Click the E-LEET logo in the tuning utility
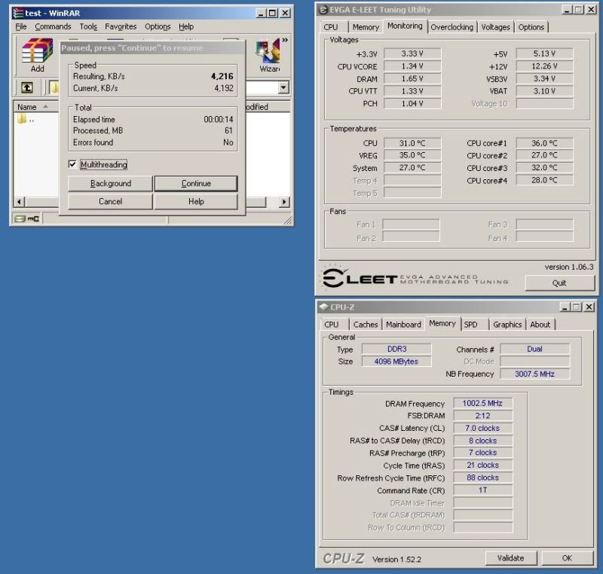This screenshot has height=574, width=603. click(x=415, y=277)
